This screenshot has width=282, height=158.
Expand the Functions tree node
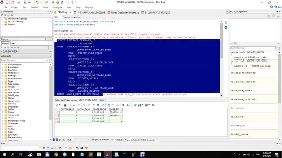3,70
